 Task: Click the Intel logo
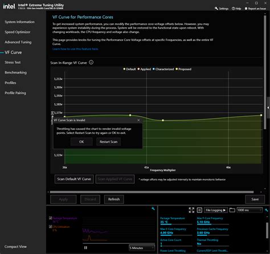9,6
